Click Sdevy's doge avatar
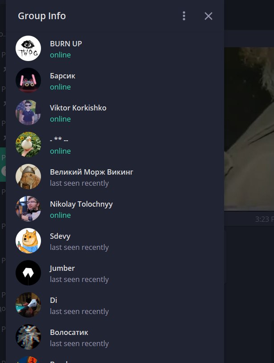Image resolution: width=274 pixels, height=363 pixels. coord(28,241)
